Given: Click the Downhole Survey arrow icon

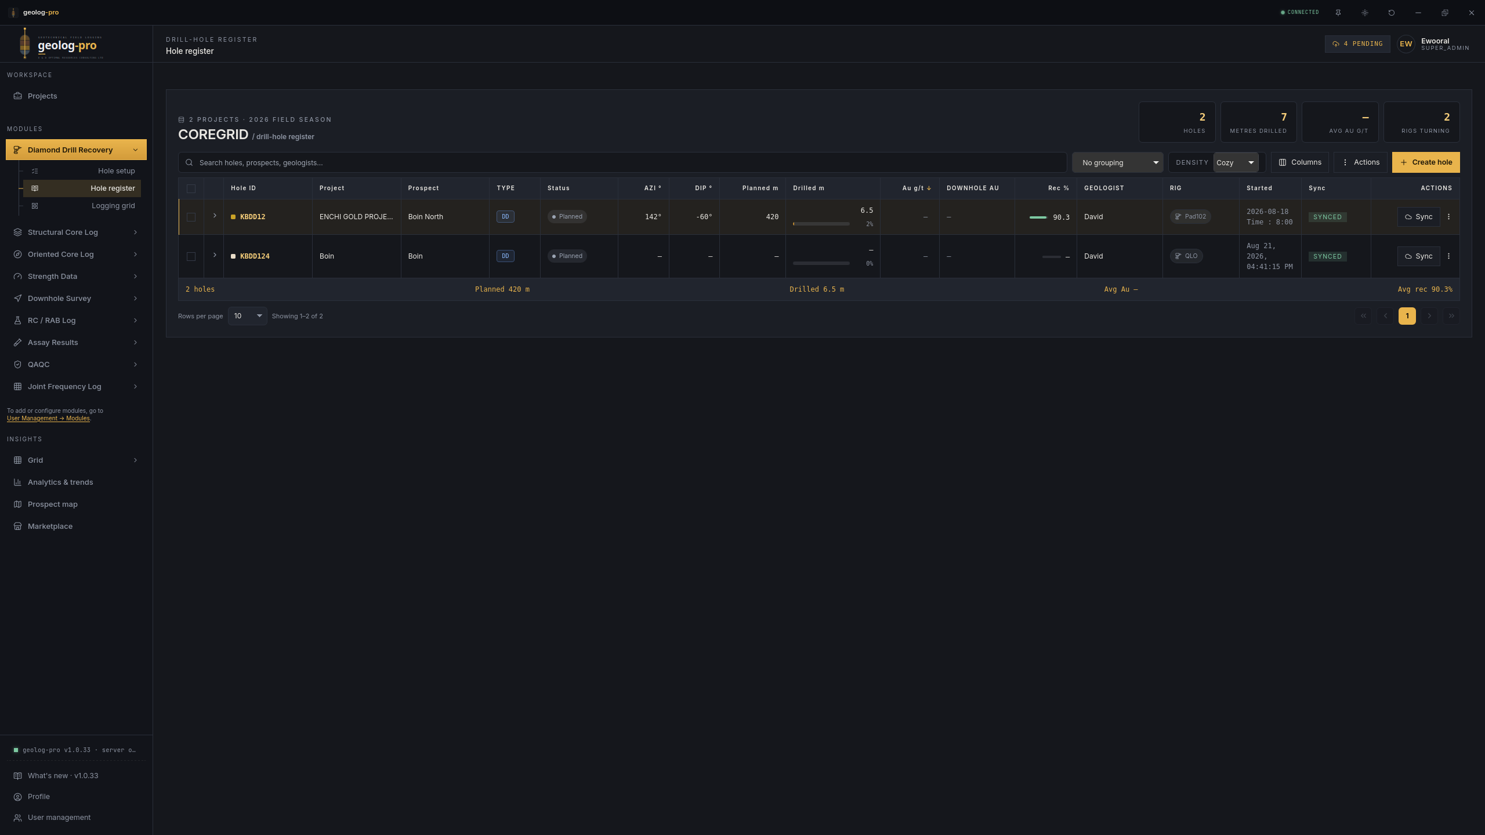Looking at the screenshot, I should (17, 299).
